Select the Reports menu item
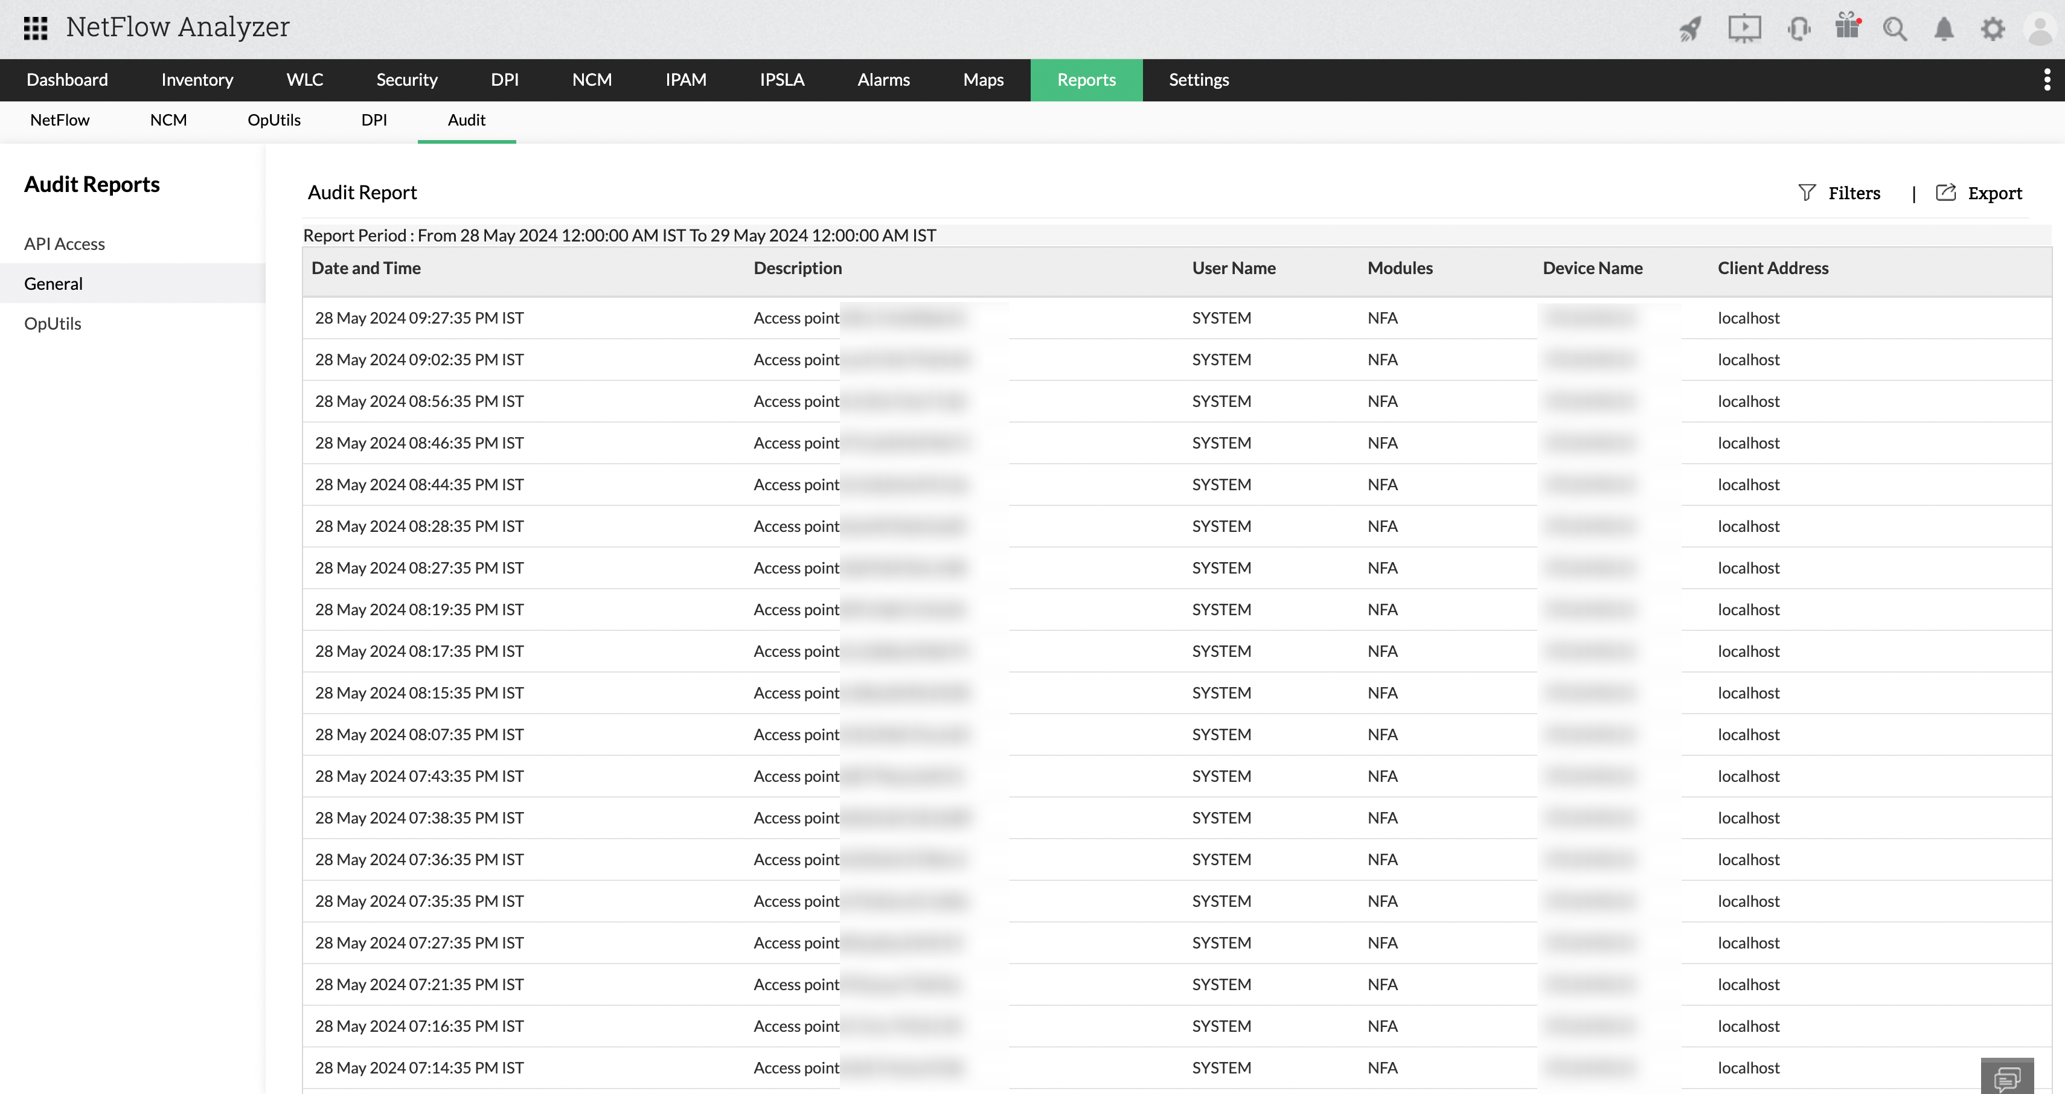Screen dimensions: 2065x1094 click(1086, 79)
